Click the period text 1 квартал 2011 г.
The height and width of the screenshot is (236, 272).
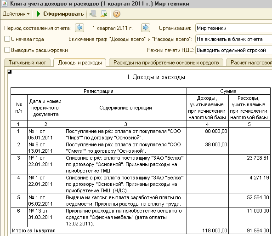coord(113,28)
